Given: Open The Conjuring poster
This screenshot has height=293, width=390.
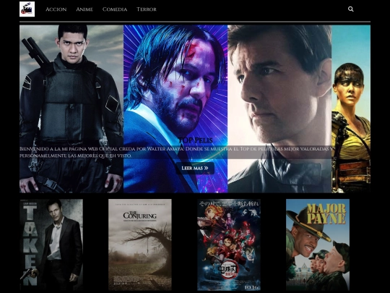Looking at the screenshot, I should (140, 245).
